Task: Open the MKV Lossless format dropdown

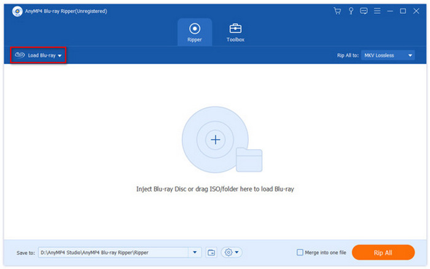Action: click(388, 55)
